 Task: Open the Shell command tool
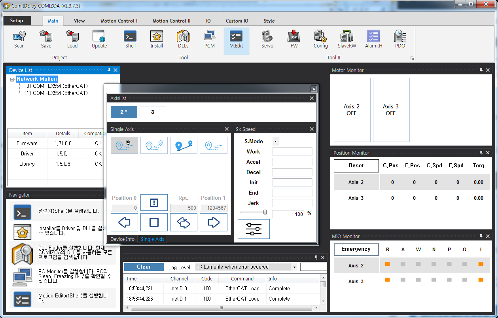click(130, 39)
